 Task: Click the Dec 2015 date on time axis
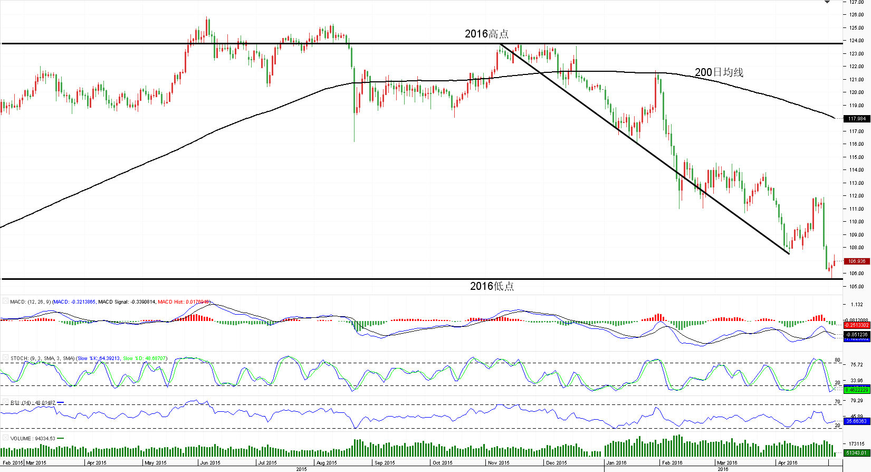[556, 463]
